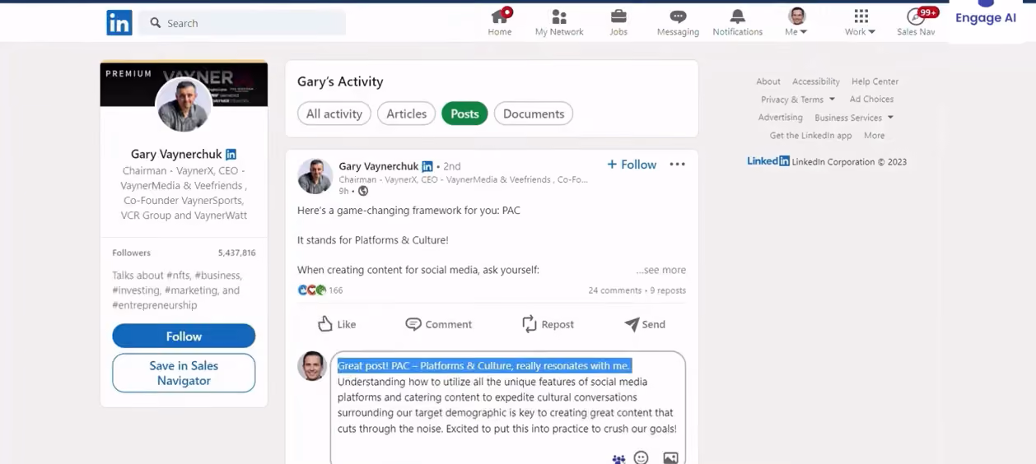Repost the post using Repost icon

coord(548,324)
